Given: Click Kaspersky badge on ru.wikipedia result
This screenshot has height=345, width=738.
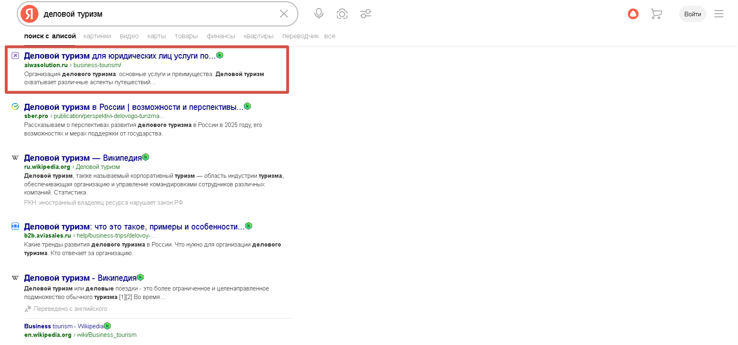Looking at the screenshot, I should [x=146, y=157].
